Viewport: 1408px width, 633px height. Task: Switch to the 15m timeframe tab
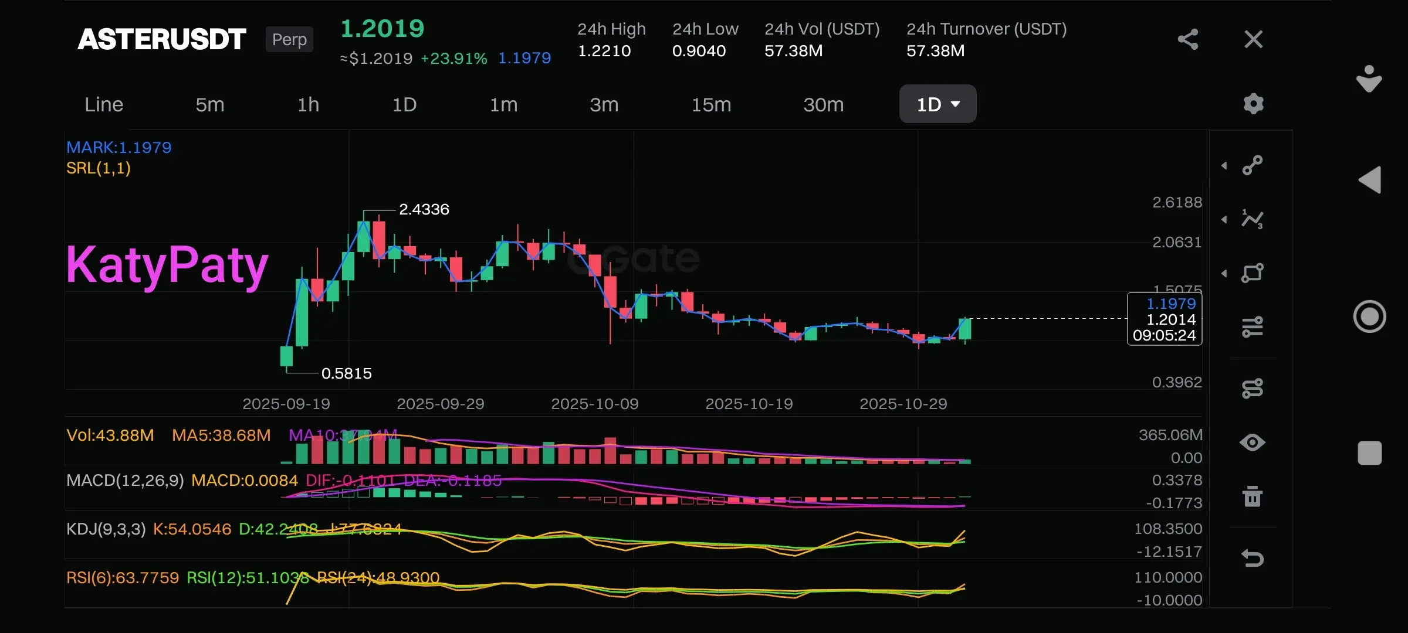[711, 104]
